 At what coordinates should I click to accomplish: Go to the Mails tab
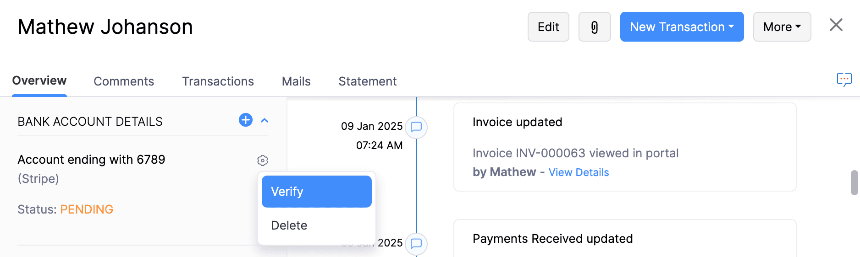[296, 81]
